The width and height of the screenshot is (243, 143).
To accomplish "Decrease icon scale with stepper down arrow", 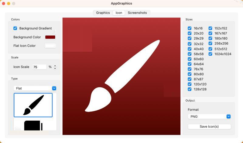I will (55, 68).
